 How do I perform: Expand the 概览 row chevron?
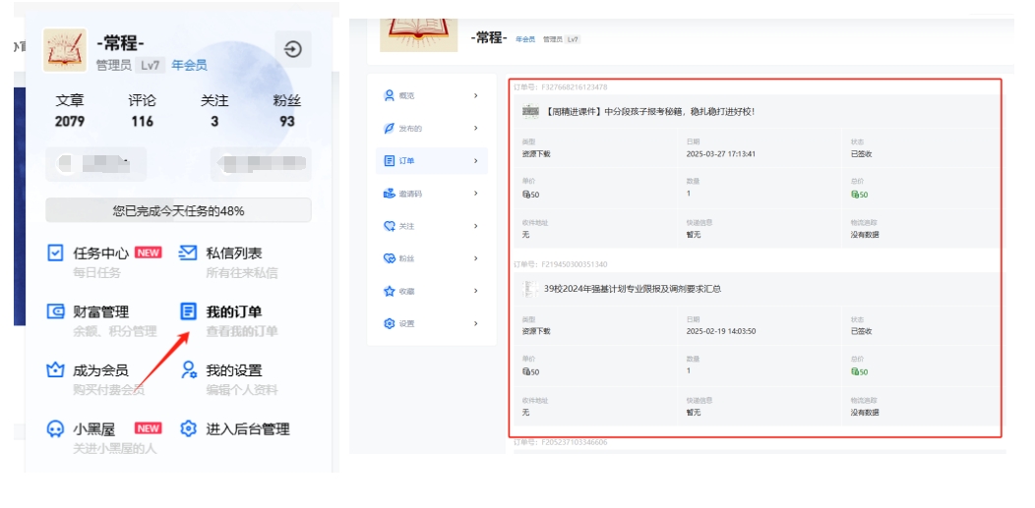tap(476, 95)
